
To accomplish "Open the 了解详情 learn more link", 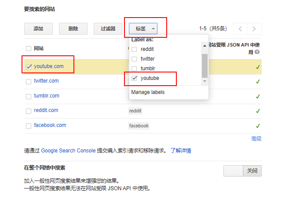I will 181,151.
